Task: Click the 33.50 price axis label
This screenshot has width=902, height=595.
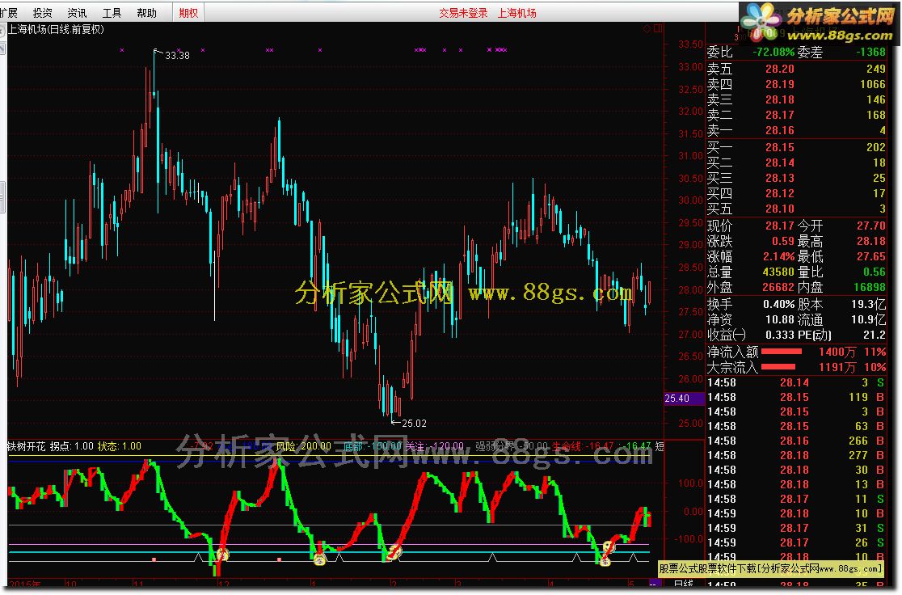Action: click(x=690, y=44)
